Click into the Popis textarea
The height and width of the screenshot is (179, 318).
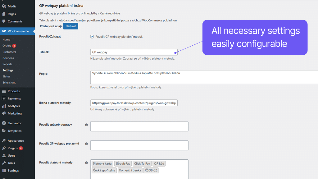pyautogui.click(x=204, y=77)
